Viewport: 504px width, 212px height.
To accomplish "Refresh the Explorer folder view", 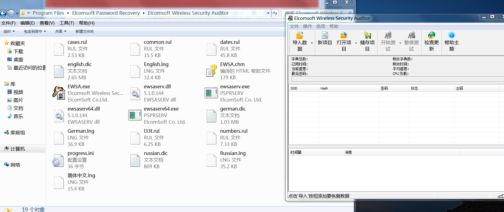I will tap(275, 13).
